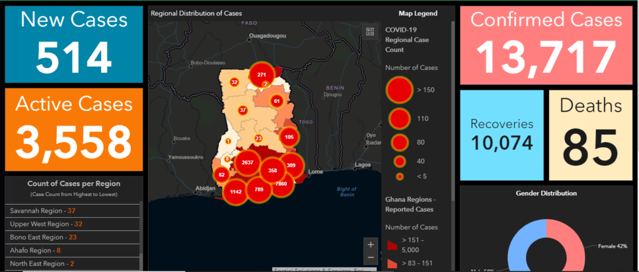
Task: Click the Deaths 85 card
Action: click(x=591, y=135)
